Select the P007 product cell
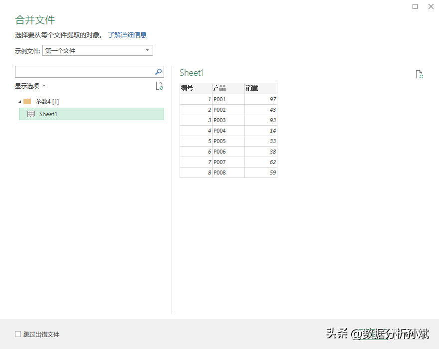439x349 pixels. point(228,162)
